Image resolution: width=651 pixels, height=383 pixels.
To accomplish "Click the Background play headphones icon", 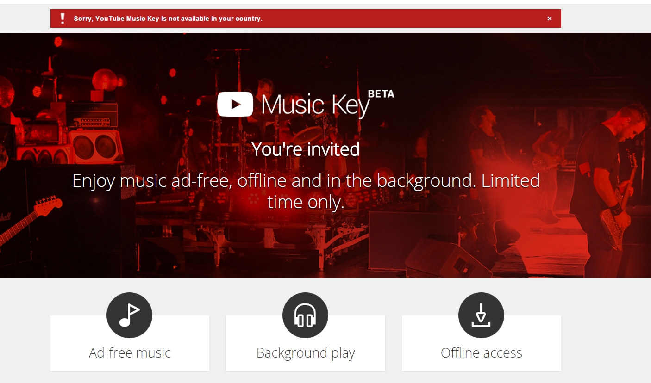I will (305, 315).
